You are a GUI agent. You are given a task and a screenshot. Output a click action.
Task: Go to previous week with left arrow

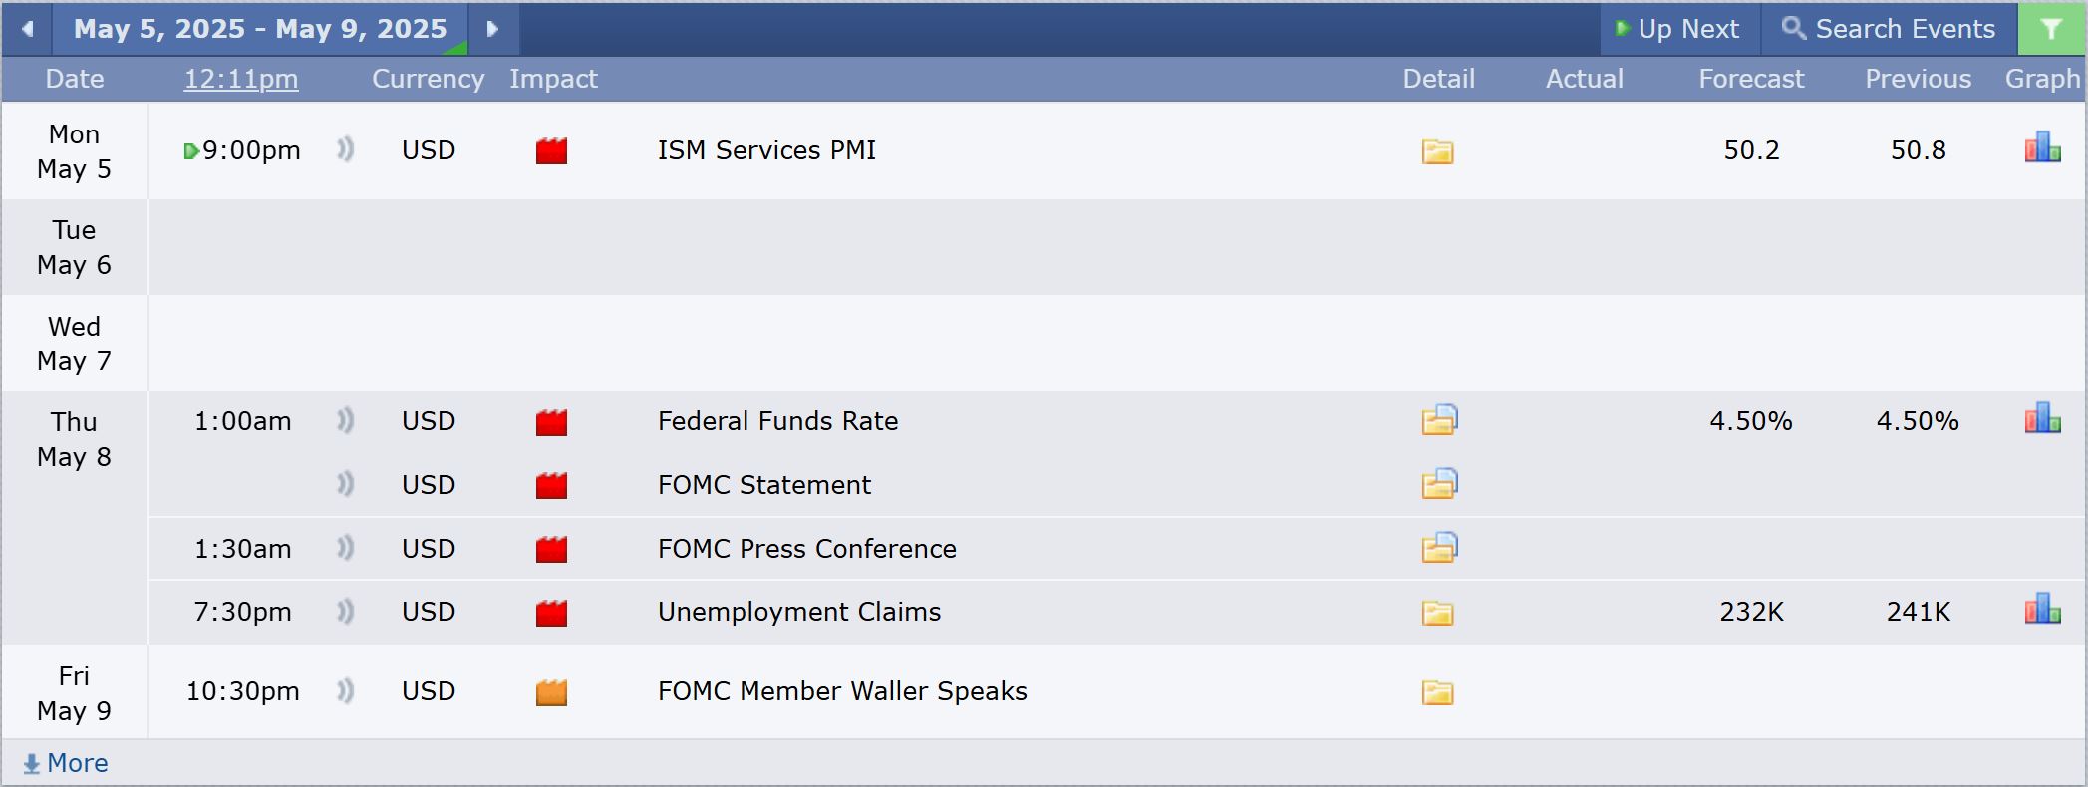[x=28, y=29]
